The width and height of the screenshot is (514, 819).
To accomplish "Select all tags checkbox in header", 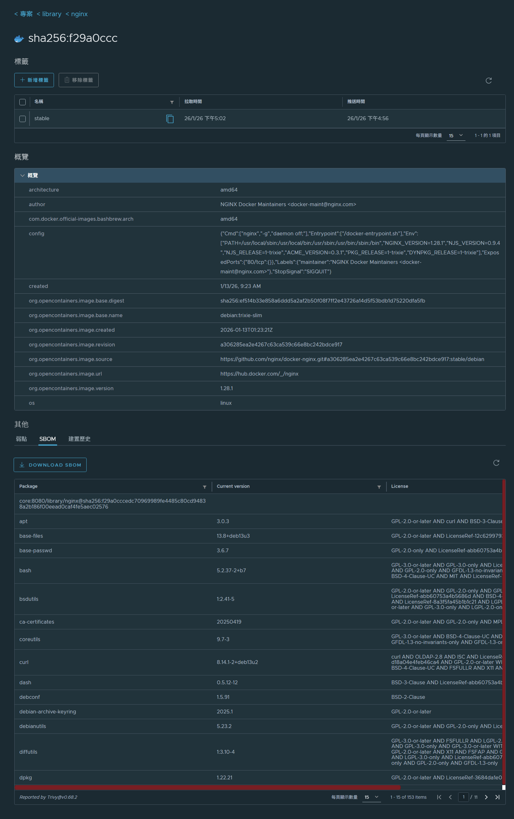I will [23, 102].
